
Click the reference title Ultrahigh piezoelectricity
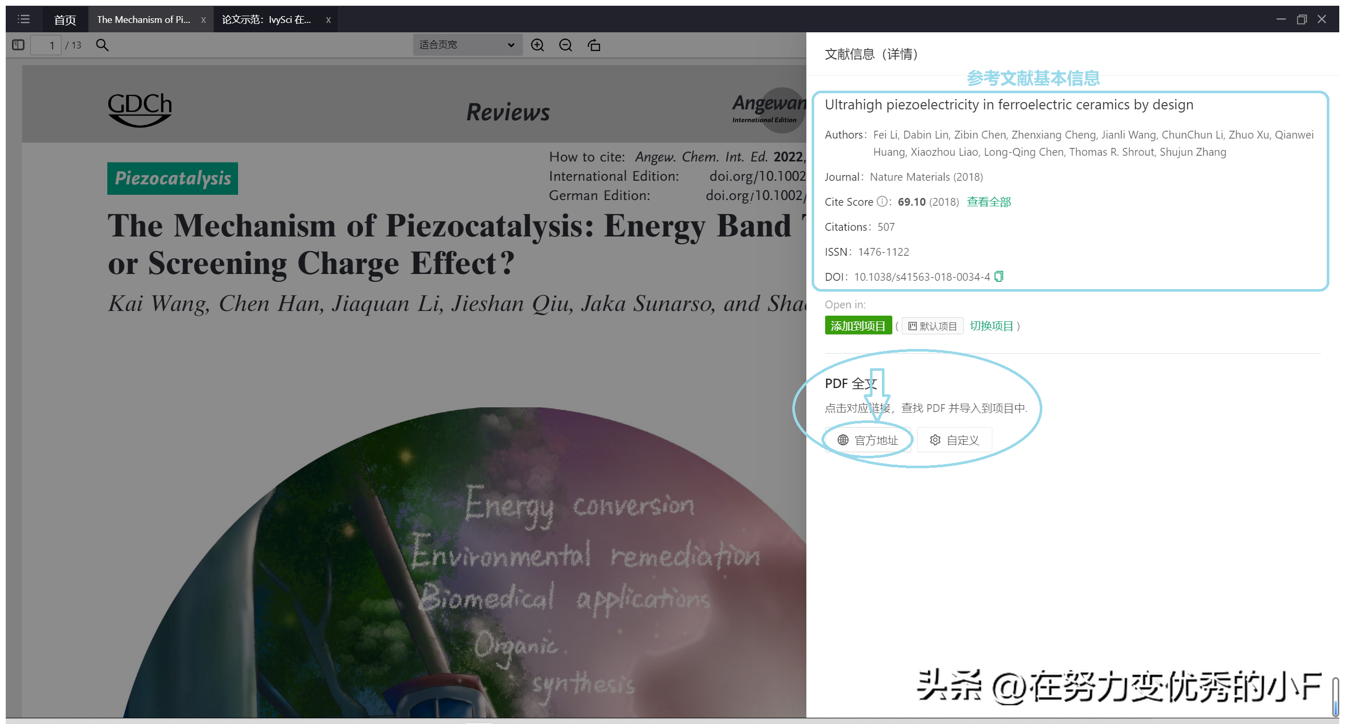[1008, 105]
